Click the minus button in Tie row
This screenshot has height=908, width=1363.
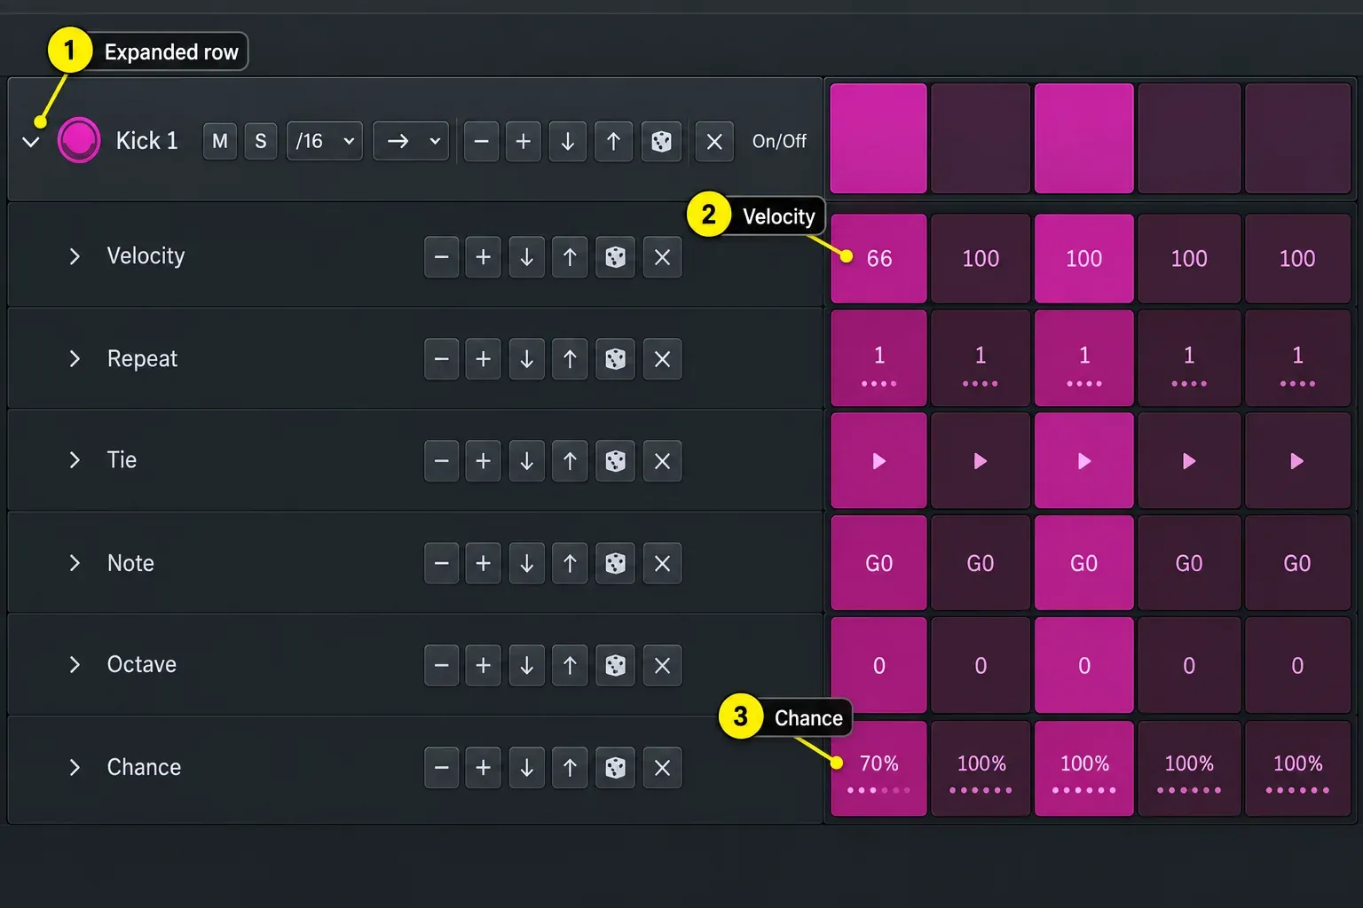tap(442, 461)
